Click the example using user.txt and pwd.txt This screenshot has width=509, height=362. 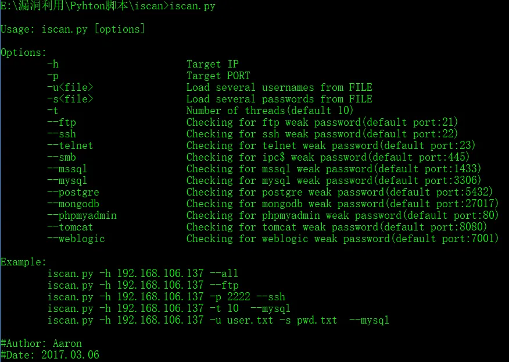(218, 320)
